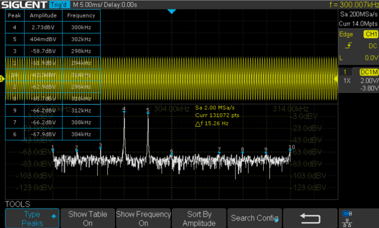Click the M 5.00ms timebase readout

click(x=88, y=5)
